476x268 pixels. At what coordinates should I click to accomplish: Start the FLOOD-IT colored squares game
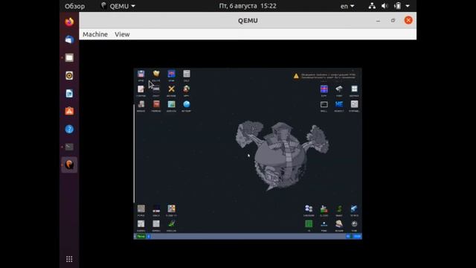171,208
